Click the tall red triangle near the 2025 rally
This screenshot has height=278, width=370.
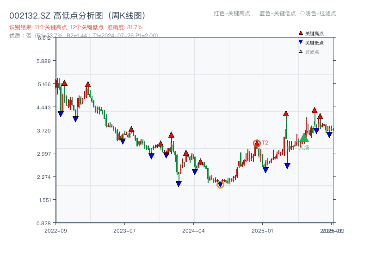(x=286, y=113)
